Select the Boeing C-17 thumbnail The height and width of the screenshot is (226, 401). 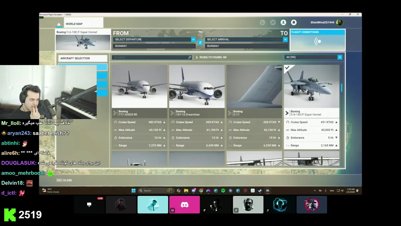[x=254, y=86]
